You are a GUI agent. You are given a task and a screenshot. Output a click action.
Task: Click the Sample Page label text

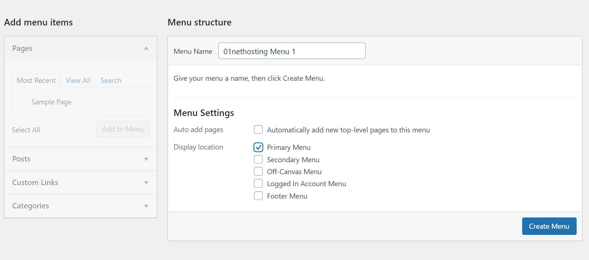[51, 102]
